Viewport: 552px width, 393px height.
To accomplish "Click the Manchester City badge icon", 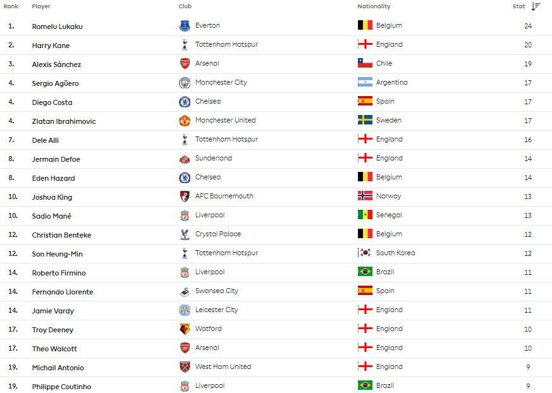I will pos(185,83).
